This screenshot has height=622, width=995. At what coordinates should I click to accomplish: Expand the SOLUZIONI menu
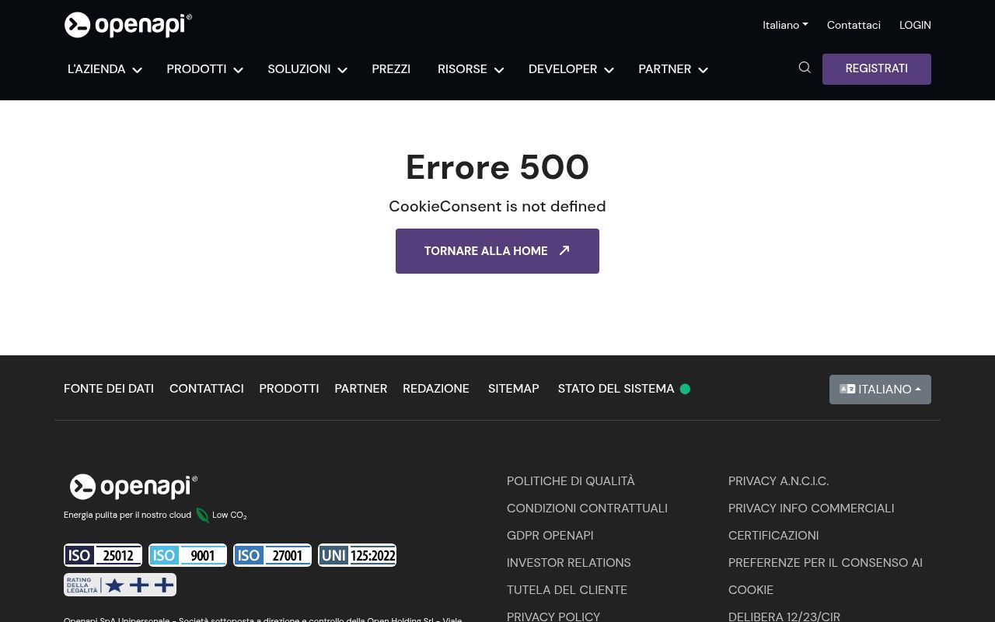pos(307,69)
